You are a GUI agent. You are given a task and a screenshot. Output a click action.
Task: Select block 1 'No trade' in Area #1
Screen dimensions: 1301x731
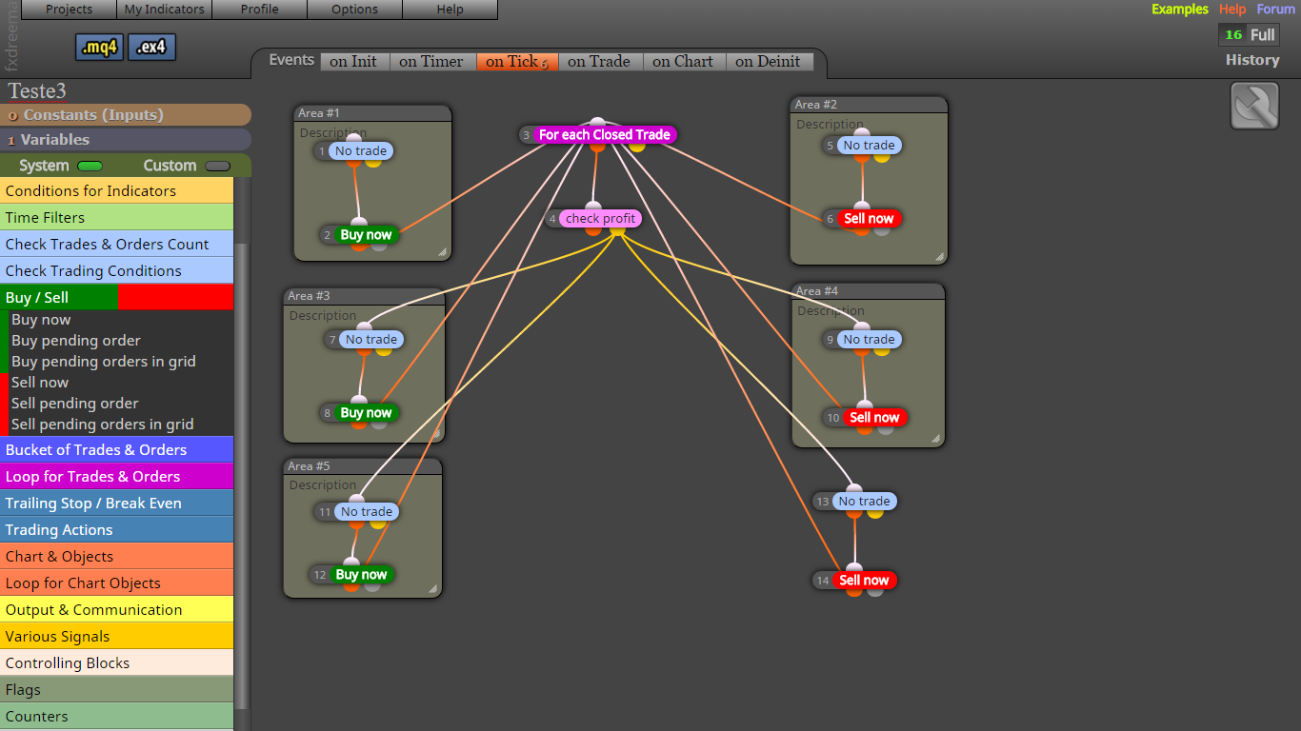tap(361, 151)
